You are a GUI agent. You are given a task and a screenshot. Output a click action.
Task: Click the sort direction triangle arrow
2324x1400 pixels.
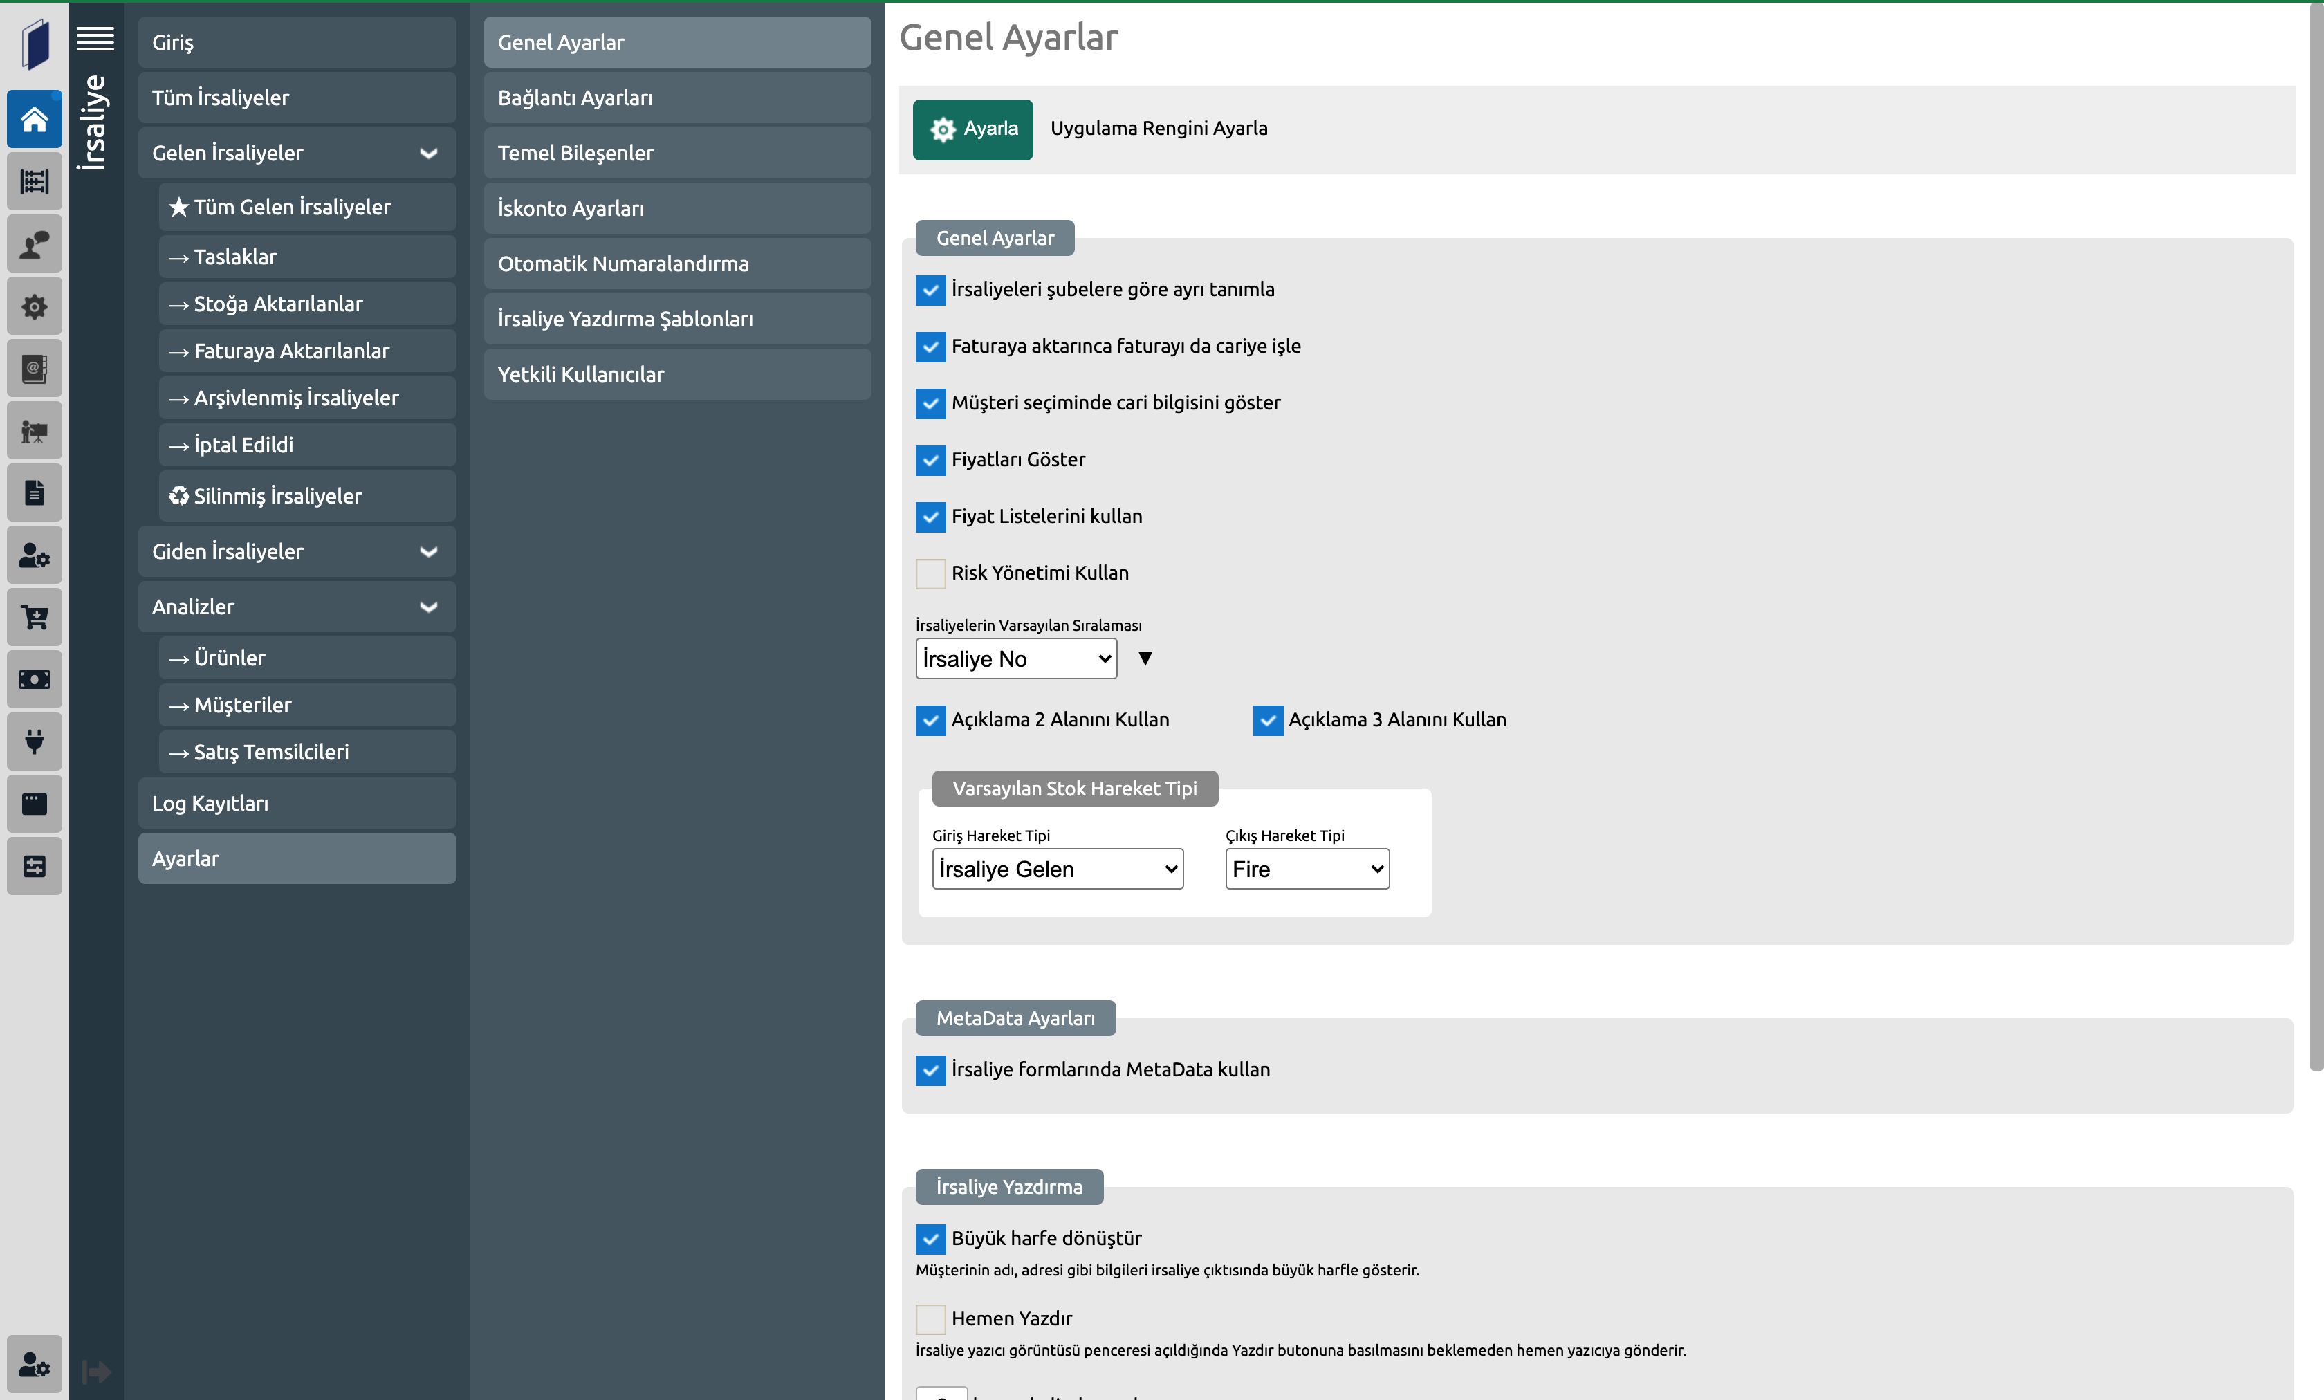[1145, 659]
